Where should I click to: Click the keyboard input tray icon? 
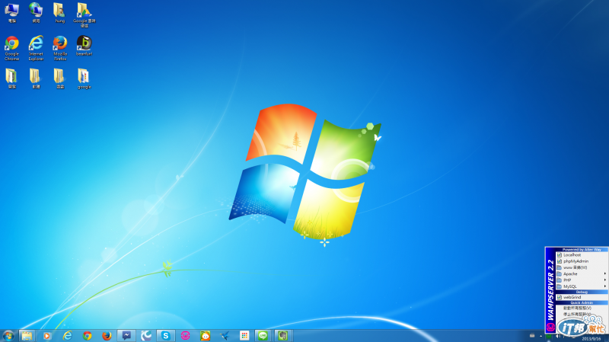pyautogui.click(x=532, y=336)
